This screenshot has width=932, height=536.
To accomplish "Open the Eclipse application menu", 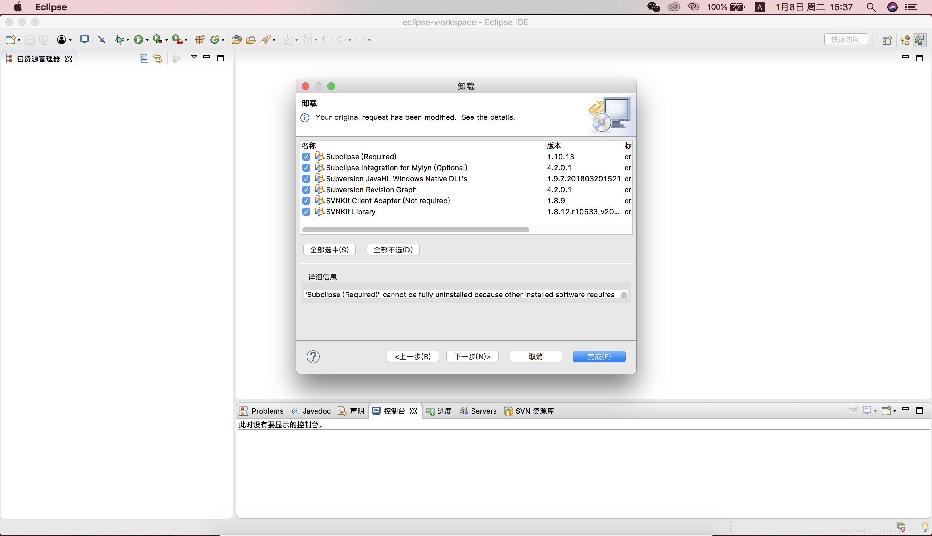I will 51,7.
